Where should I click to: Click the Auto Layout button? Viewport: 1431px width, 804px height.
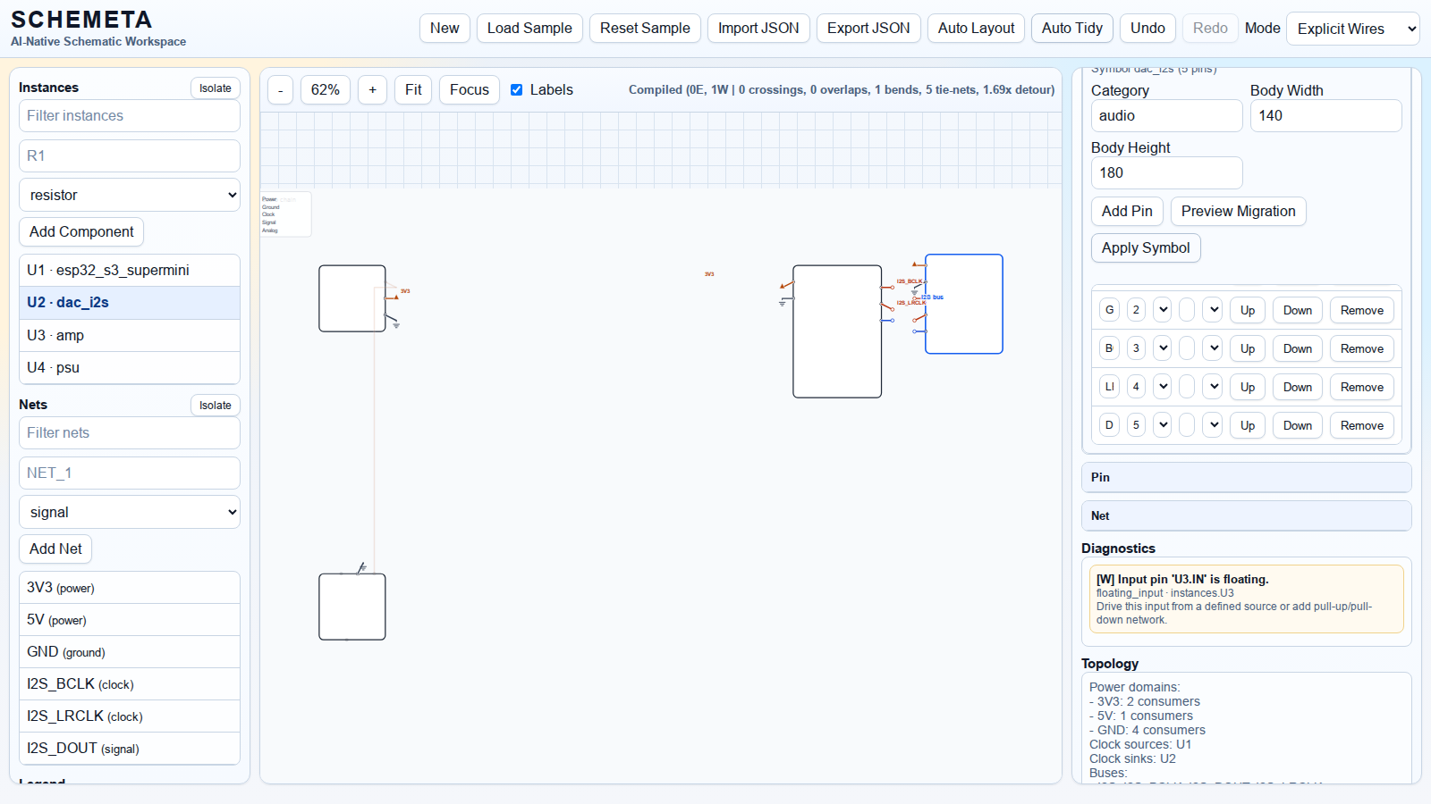click(976, 29)
